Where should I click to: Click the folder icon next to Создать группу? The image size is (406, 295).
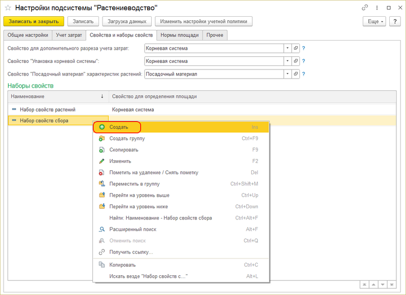pos(102,138)
